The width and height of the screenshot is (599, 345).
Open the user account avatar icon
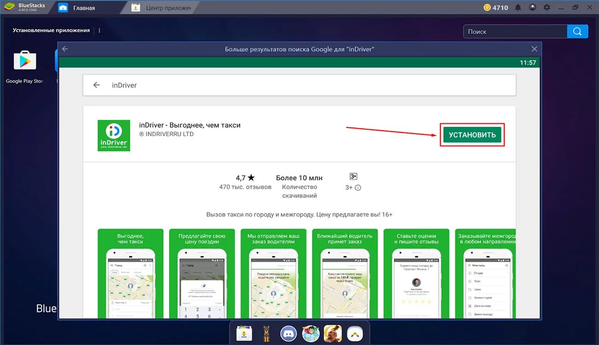coord(533,7)
